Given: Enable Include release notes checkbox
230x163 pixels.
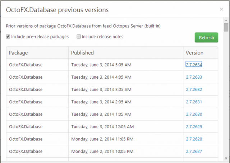Looking at the screenshot, I should pos(79,37).
